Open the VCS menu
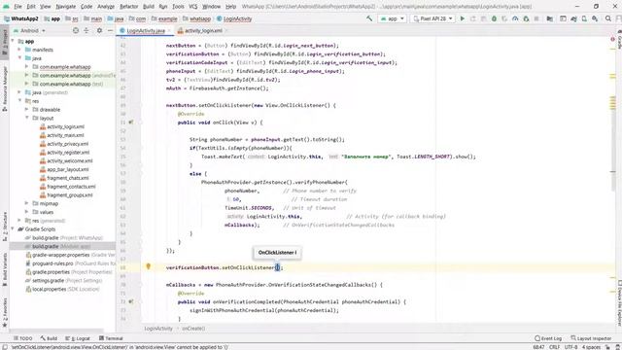The width and height of the screenshot is (622, 350). (192, 7)
